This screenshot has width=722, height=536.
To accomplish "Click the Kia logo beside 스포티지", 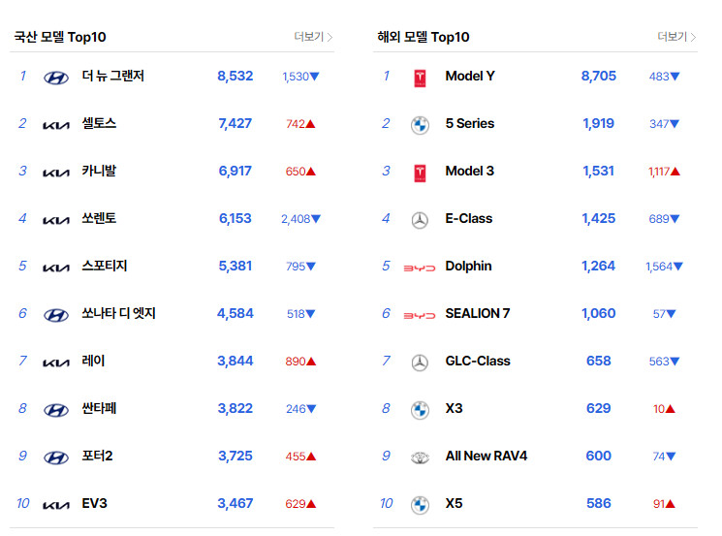I will tap(56, 268).
